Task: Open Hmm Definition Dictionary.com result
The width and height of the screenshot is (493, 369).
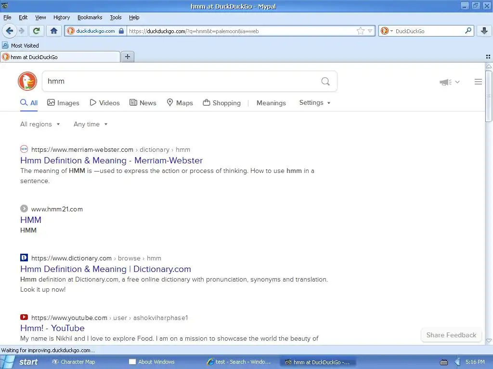Action: 105,269
